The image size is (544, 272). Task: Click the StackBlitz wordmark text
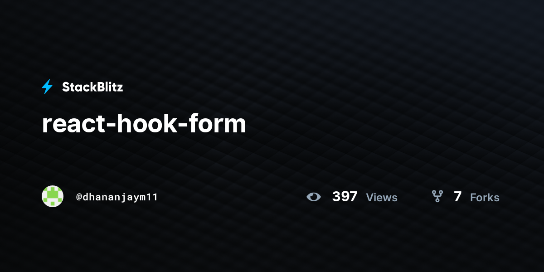pos(92,87)
